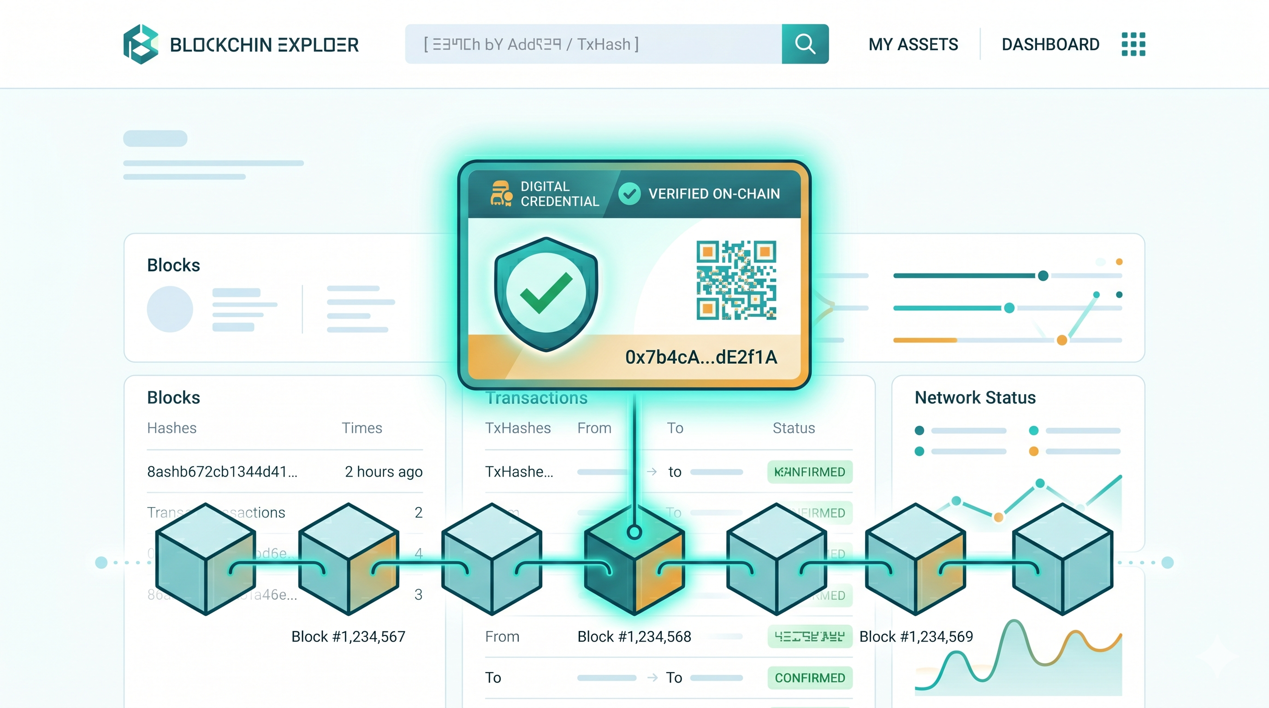Click the TxHashe... transaction entry
The image size is (1269, 708).
coord(519,471)
